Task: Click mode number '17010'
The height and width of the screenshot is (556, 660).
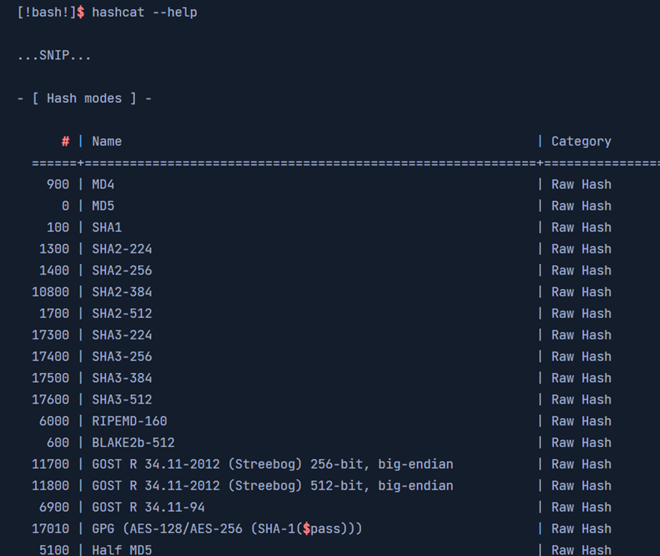Action: 50,529
